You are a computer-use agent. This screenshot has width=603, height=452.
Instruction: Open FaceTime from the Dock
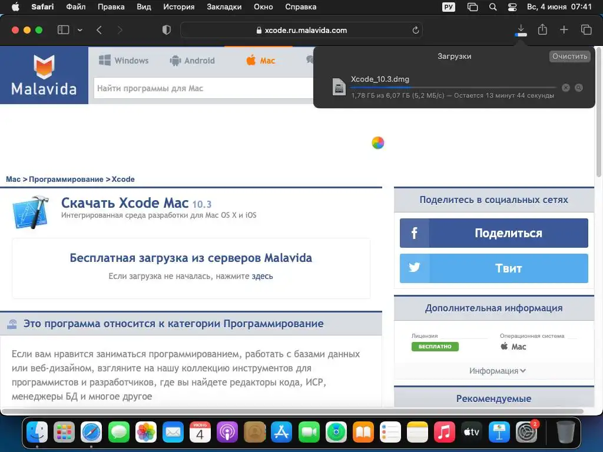(309, 431)
